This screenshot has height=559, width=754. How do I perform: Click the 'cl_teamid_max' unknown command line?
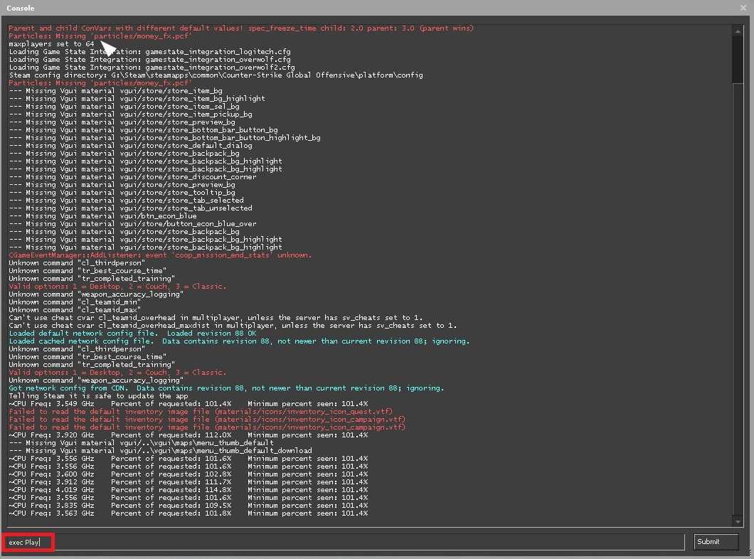coord(75,309)
